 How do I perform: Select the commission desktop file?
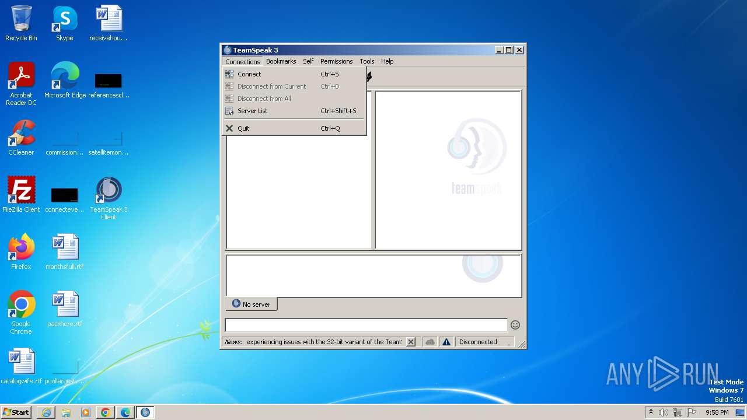tap(65, 142)
